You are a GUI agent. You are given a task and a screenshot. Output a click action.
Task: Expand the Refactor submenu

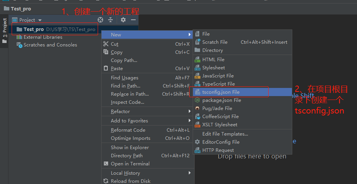tap(147, 112)
